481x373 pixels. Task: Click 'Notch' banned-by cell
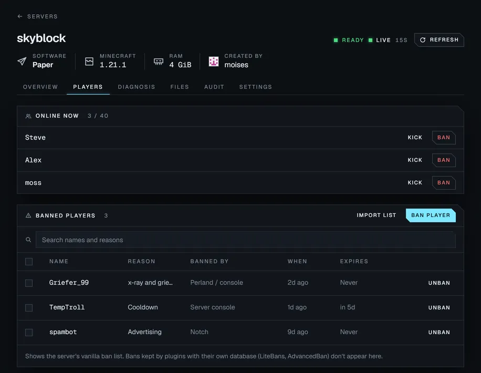[x=199, y=332]
